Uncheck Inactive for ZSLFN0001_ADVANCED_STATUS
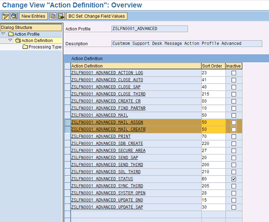The height and width of the screenshot is (222, 269). pyautogui.click(x=233, y=179)
